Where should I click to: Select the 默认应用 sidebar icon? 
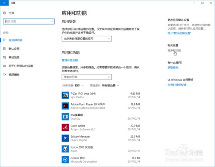pos(4,49)
